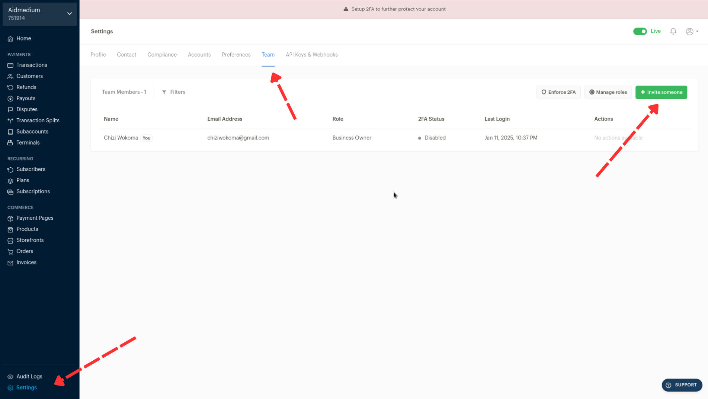Click business ID 751914
This screenshot has height=399, width=708.
tap(16, 18)
